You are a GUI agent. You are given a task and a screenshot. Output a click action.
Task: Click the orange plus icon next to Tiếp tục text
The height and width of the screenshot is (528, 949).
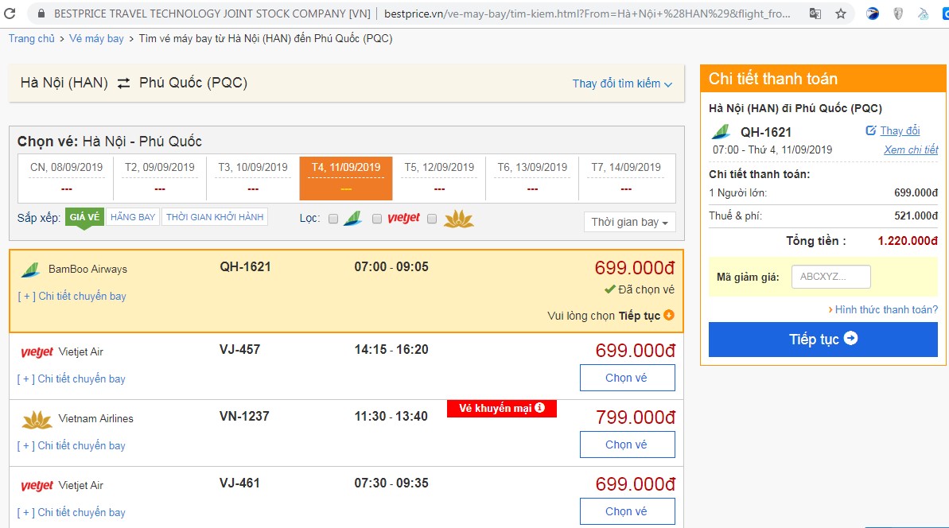point(669,315)
